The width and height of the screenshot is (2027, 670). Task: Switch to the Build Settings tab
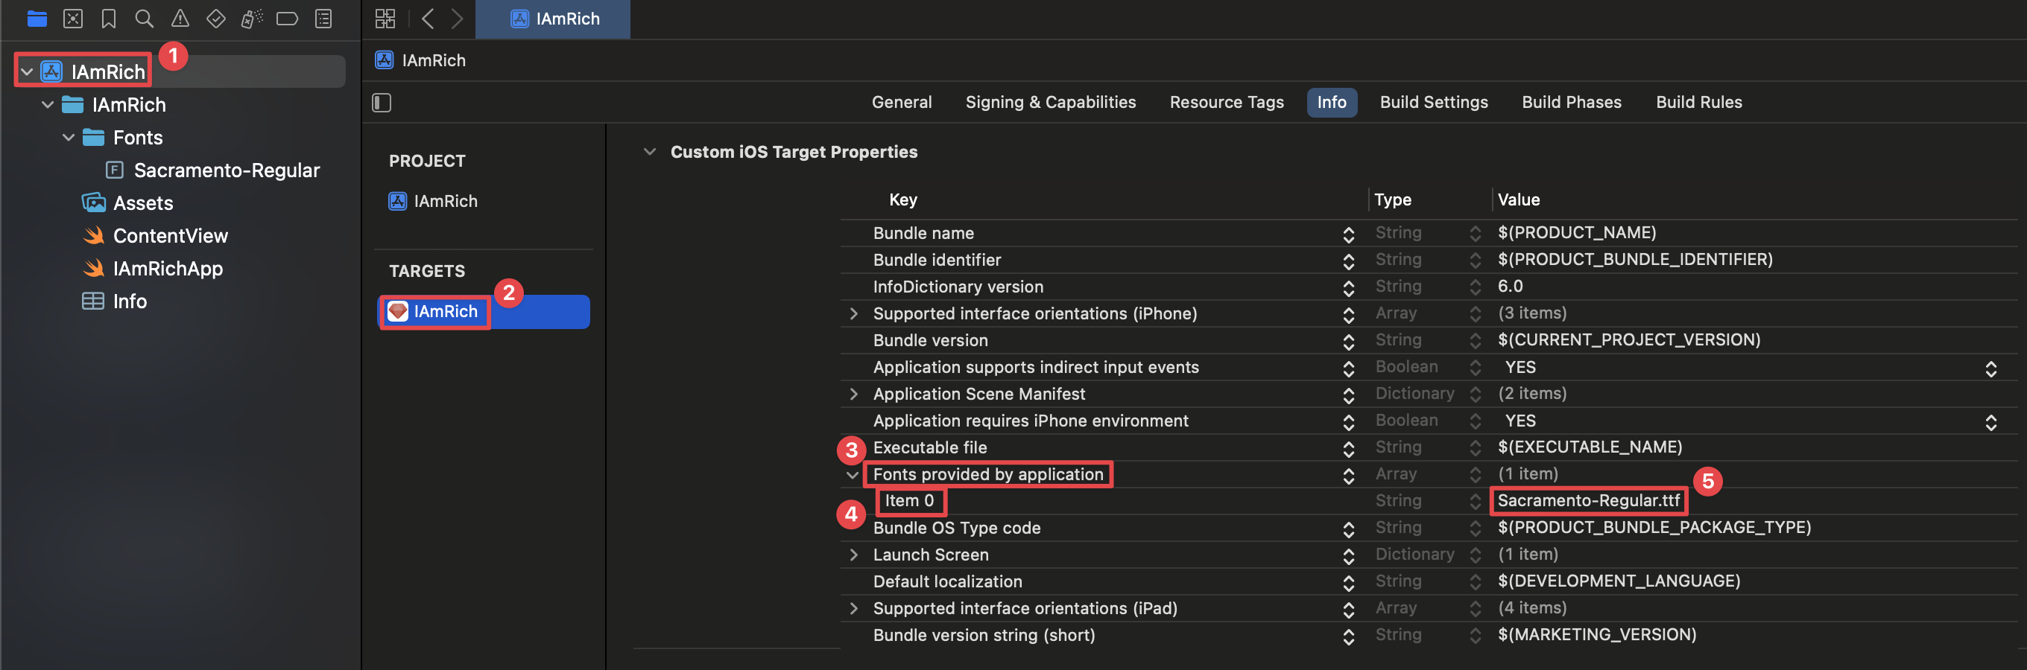[1433, 101]
